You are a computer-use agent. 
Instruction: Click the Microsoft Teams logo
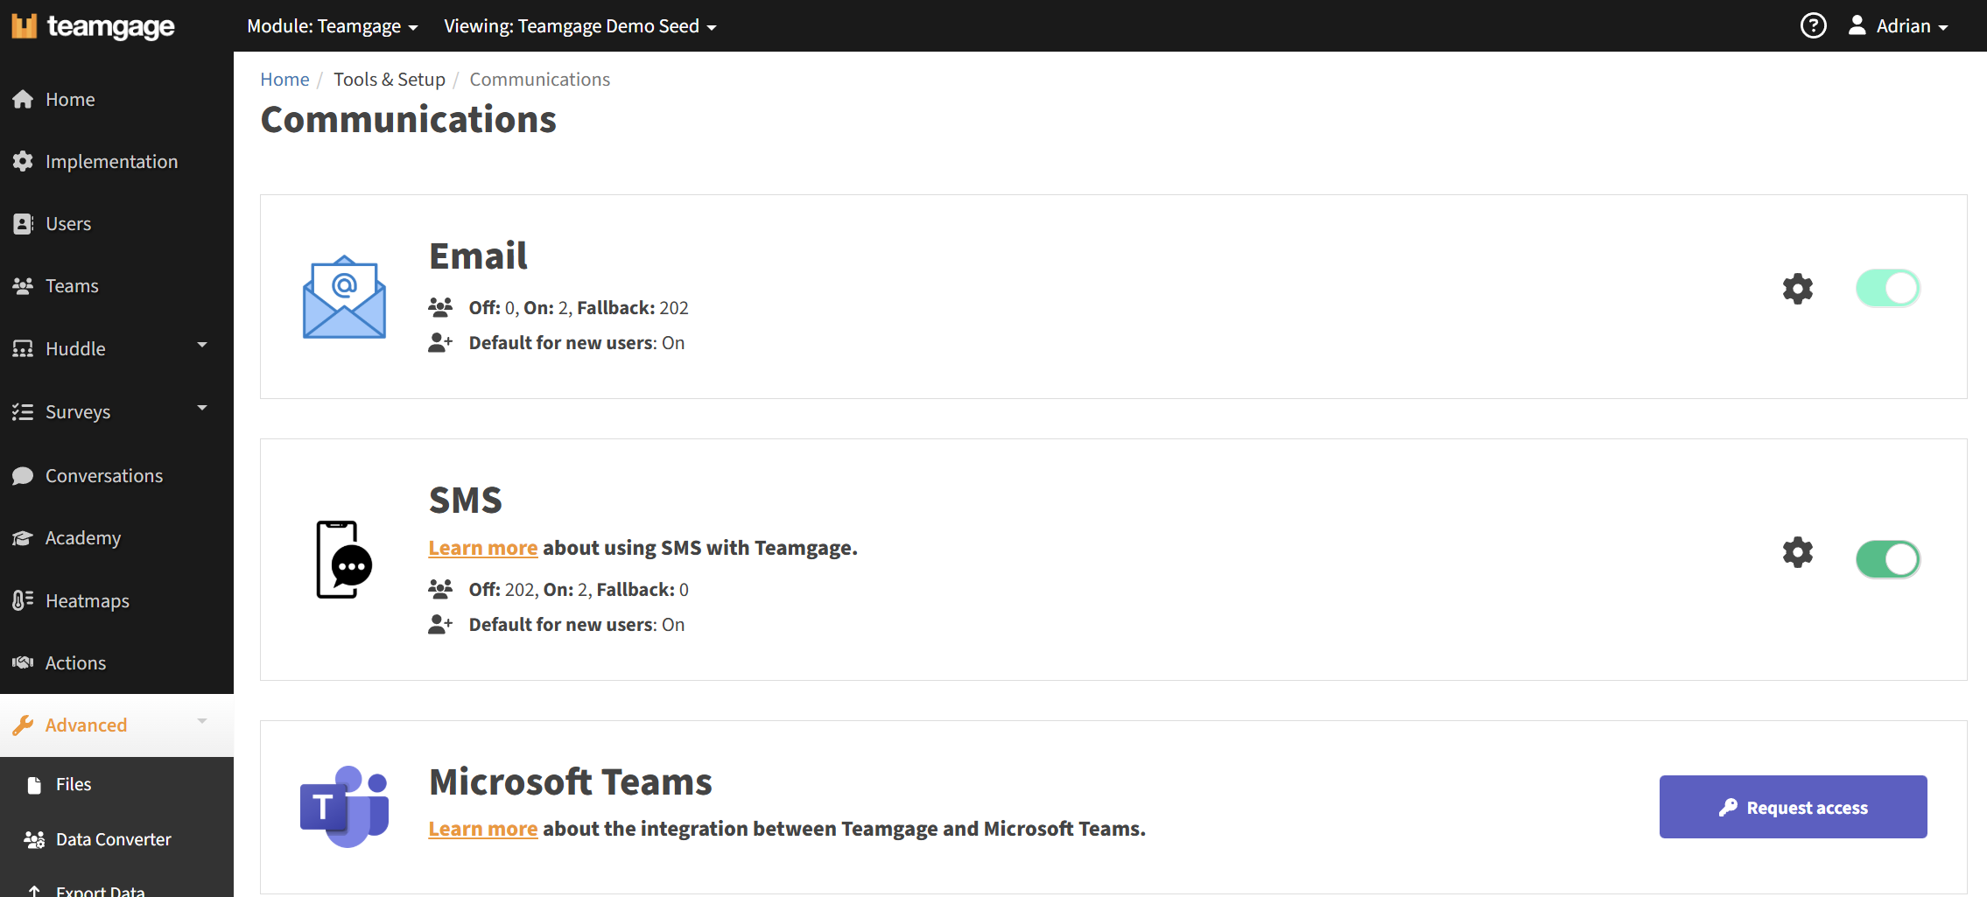click(x=344, y=806)
